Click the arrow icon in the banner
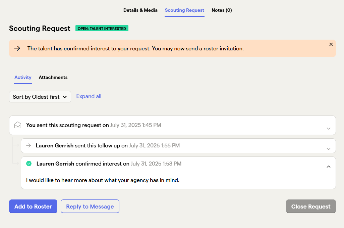 click(17, 48)
